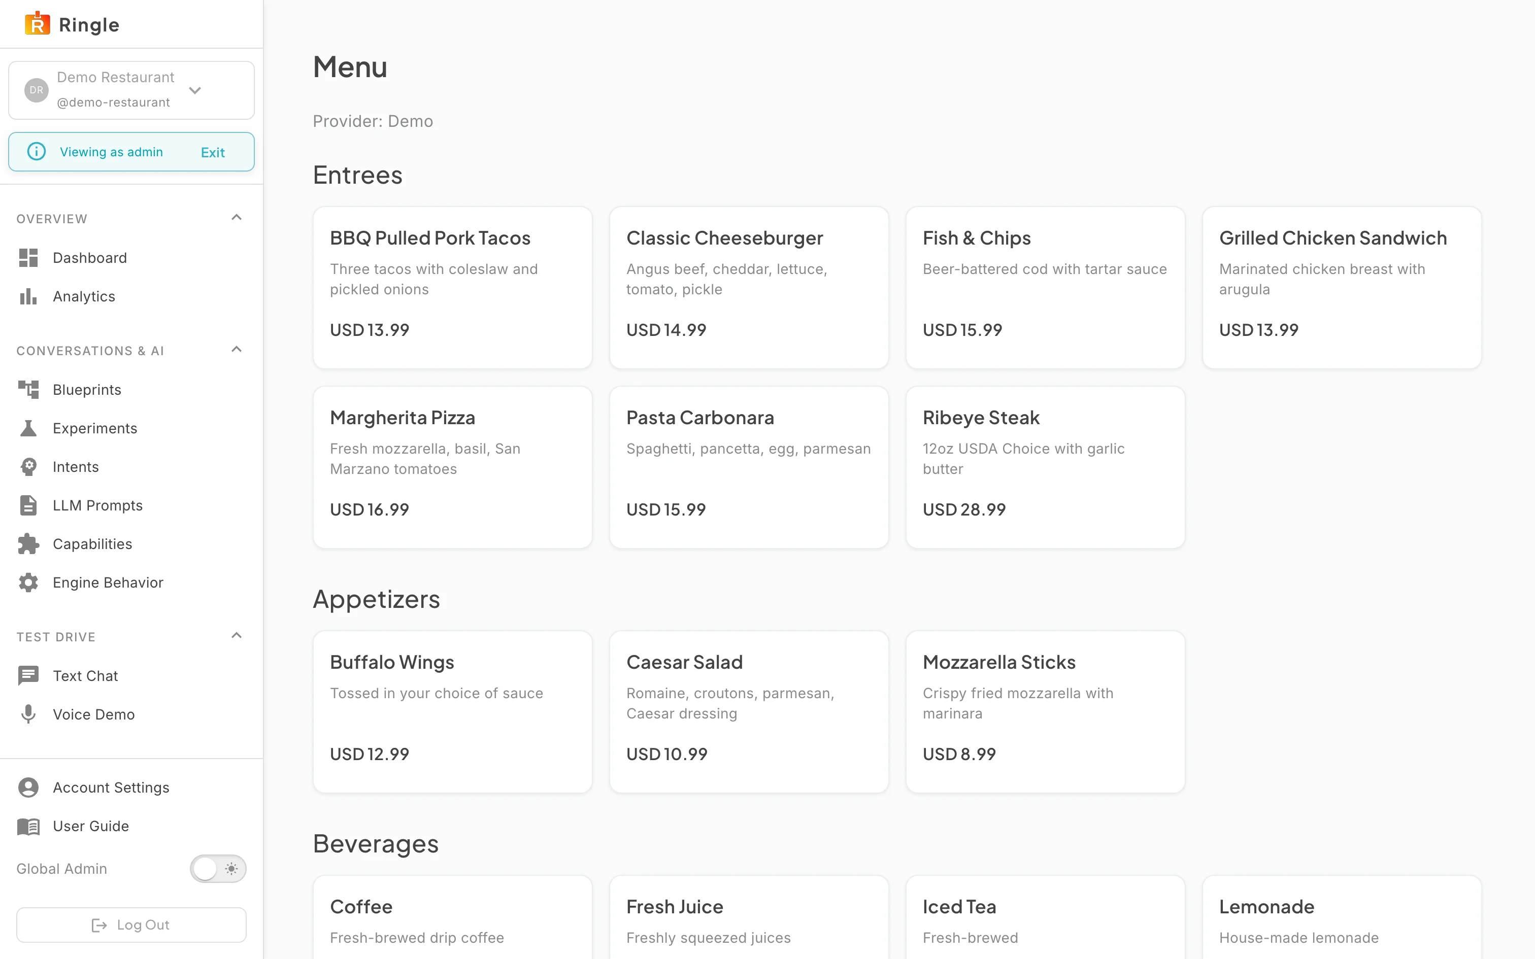Select the Grilled Chicken Sandwich card
This screenshot has width=1535, height=959.
pyautogui.click(x=1342, y=287)
